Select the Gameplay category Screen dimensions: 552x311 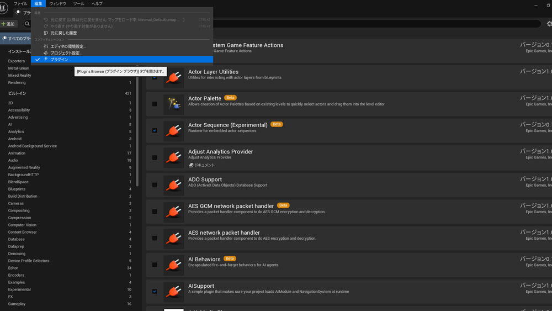point(17,304)
